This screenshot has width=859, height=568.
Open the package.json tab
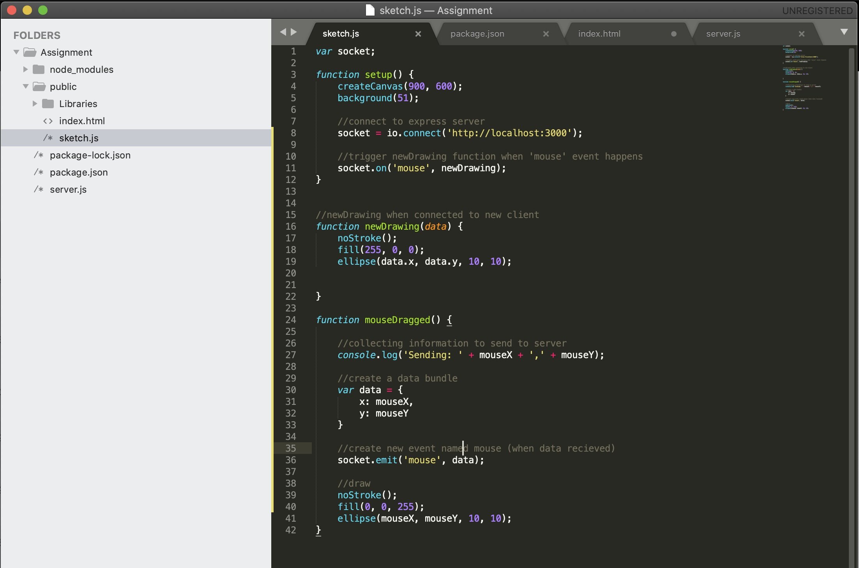tap(476, 32)
